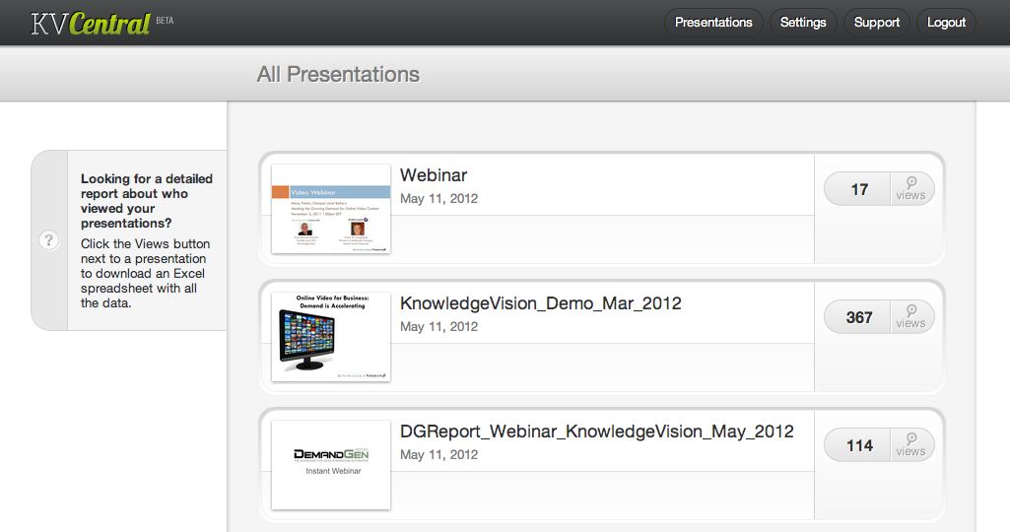Click the DemandGen Instant Webinar thumbnail
This screenshot has height=532, width=1010.
tap(331, 465)
